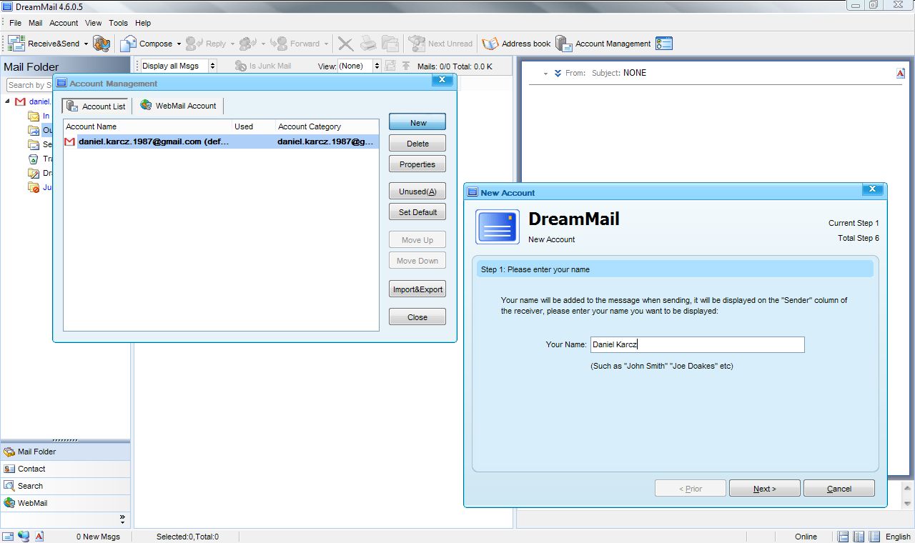Open the Help menu
Image resolution: width=915 pixels, height=543 pixels.
pyautogui.click(x=143, y=23)
